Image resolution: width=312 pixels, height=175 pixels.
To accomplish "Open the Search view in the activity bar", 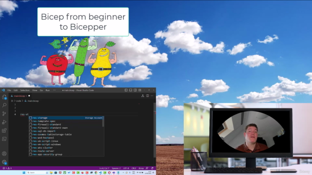I will 4,105.
